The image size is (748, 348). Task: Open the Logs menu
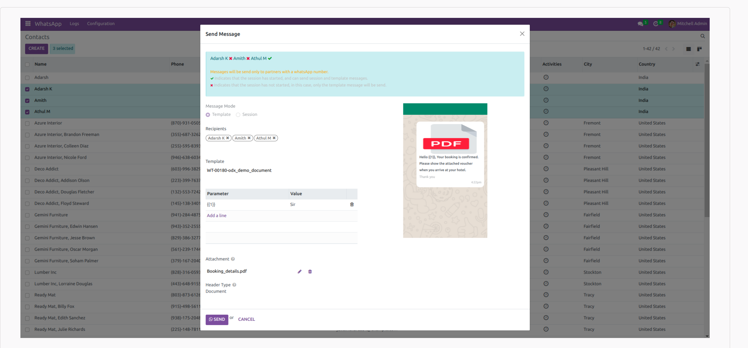[74, 24]
